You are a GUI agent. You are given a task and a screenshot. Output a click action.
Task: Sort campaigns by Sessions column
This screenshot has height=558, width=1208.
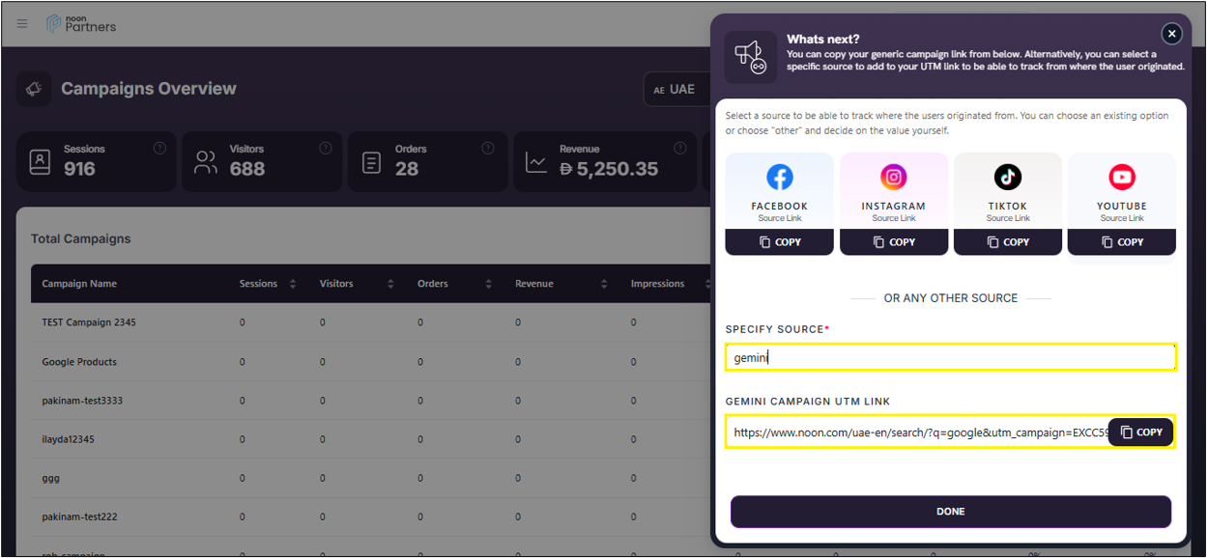click(294, 284)
